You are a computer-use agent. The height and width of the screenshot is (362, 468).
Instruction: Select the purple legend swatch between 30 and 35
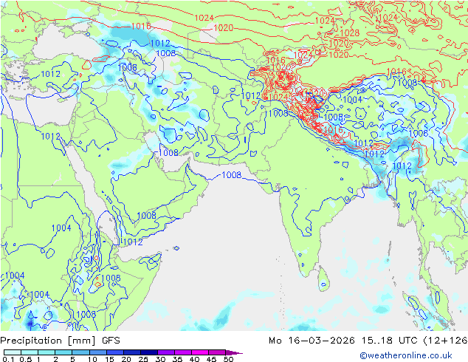pyautogui.click(x=166, y=352)
